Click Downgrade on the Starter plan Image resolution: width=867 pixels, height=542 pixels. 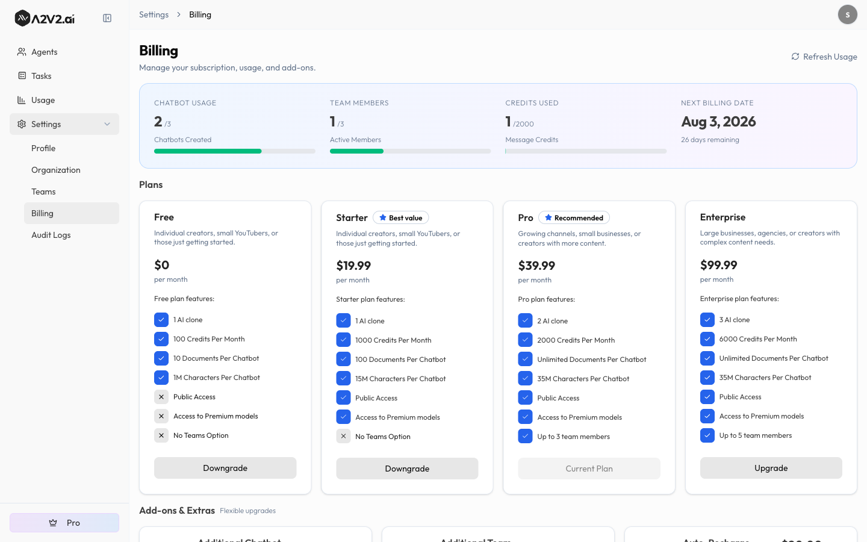pyautogui.click(x=407, y=469)
